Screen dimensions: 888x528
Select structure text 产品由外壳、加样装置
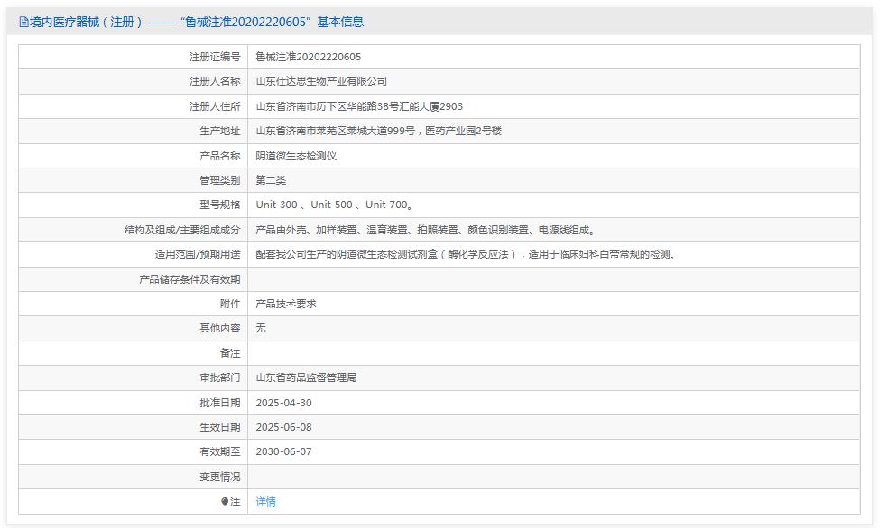(x=307, y=230)
